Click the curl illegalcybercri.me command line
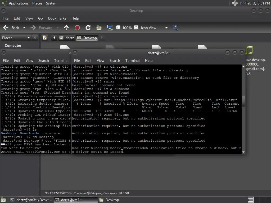The width and height of the screenshot is (271, 203). click(155, 100)
